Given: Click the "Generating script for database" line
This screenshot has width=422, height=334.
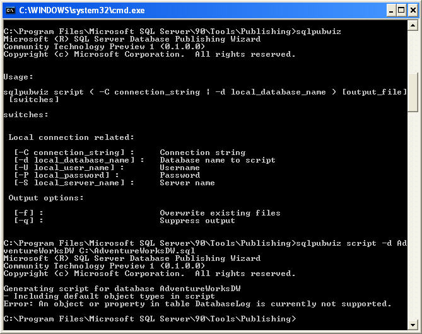Looking at the screenshot, I should click(x=122, y=289).
